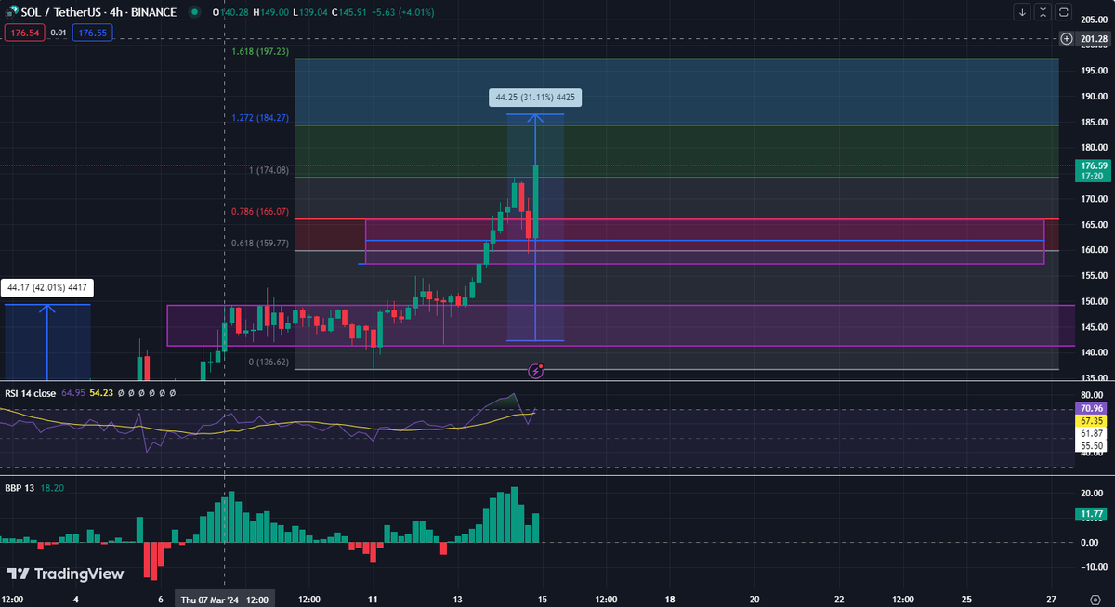Click the green market status dot
This screenshot has height=607, width=1115.
point(193,12)
